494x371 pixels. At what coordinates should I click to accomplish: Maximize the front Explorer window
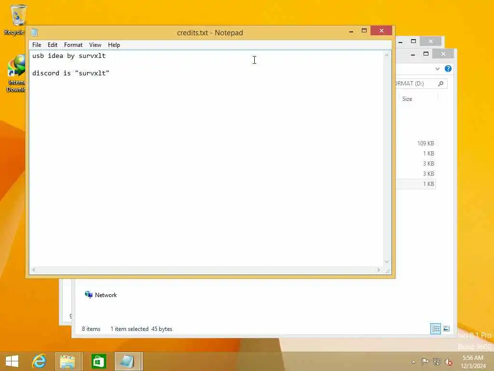click(x=425, y=54)
